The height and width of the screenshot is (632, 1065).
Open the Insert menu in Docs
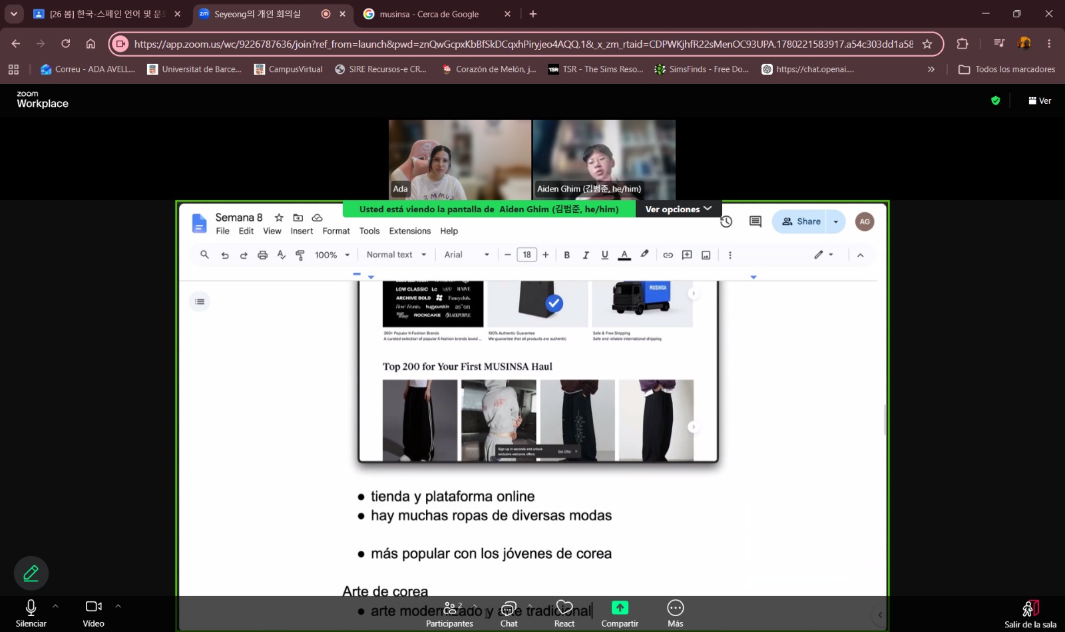click(x=302, y=231)
